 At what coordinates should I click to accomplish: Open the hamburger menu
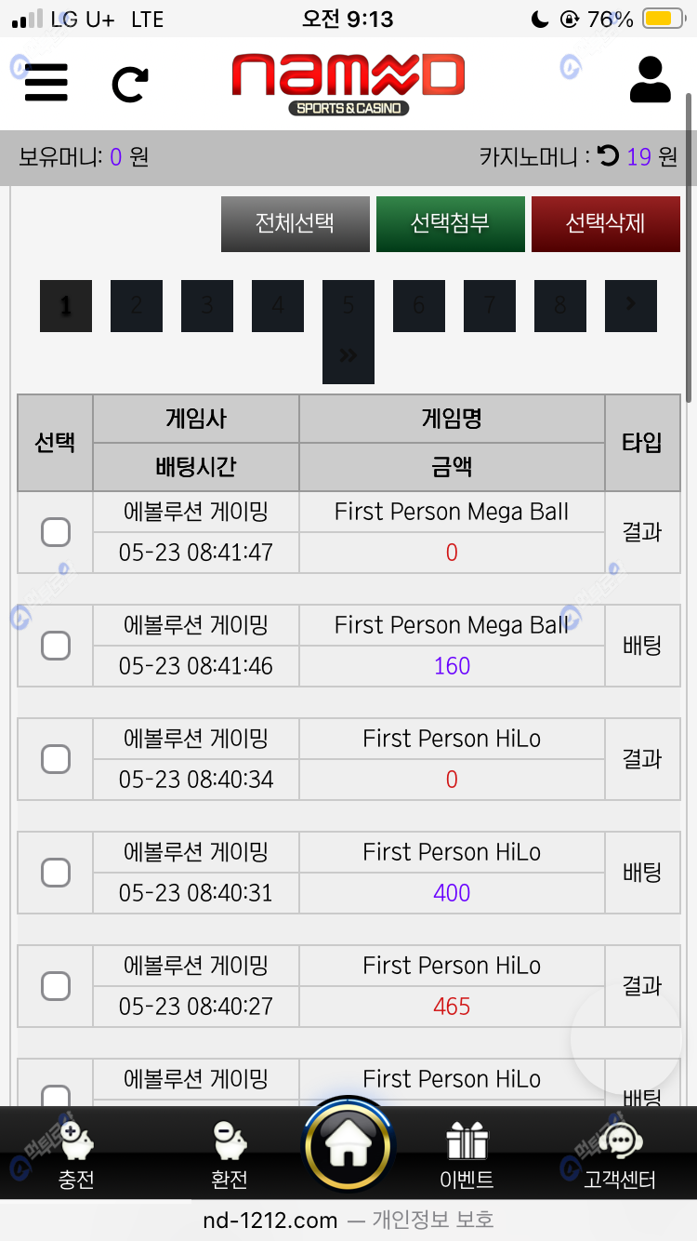point(46,82)
